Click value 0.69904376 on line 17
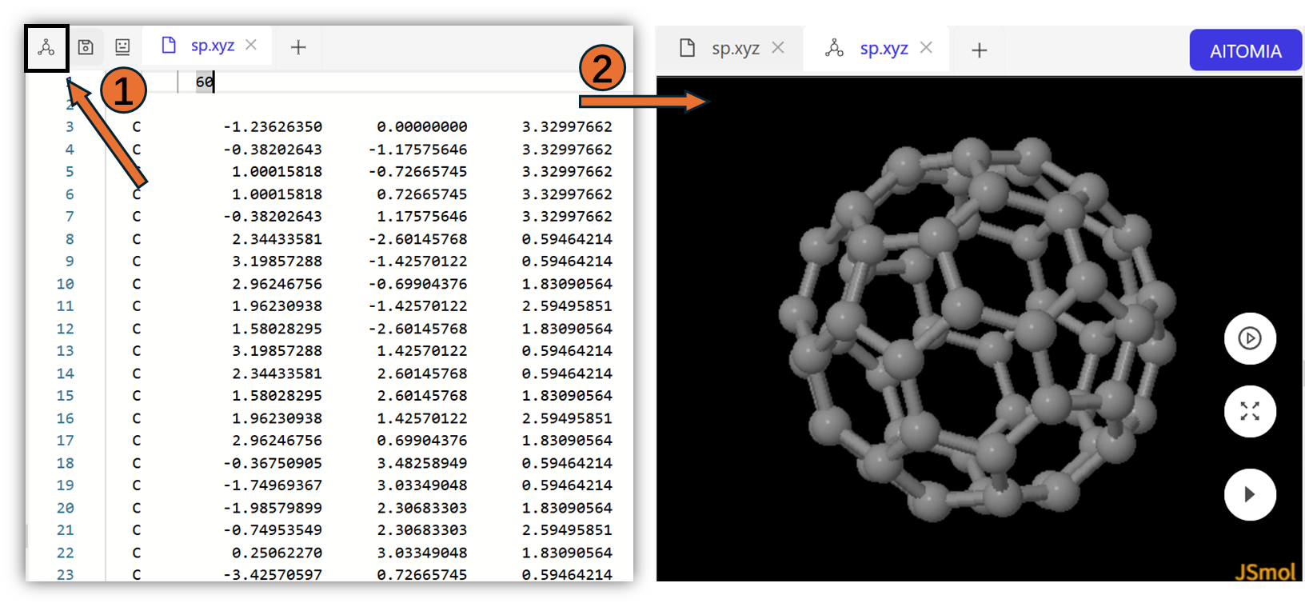Viewport: 1305px width, 607px height. pyautogui.click(x=422, y=440)
